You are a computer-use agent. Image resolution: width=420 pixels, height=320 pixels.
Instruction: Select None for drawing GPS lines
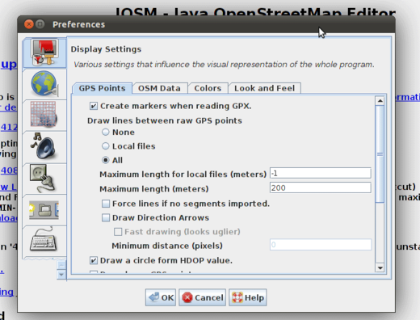click(106, 132)
